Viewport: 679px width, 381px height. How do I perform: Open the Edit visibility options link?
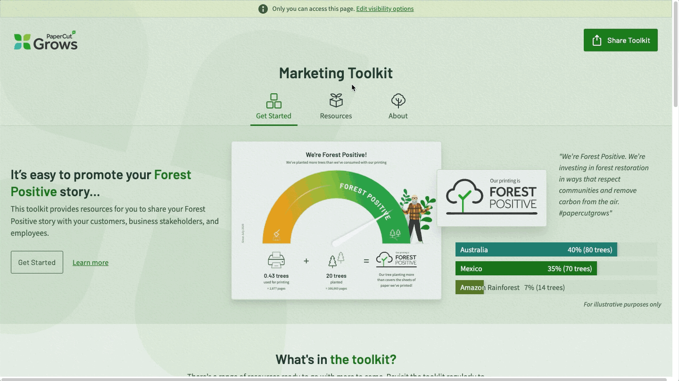[x=385, y=9]
